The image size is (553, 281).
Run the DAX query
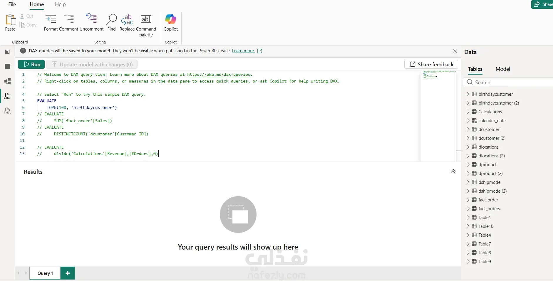[x=31, y=64]
